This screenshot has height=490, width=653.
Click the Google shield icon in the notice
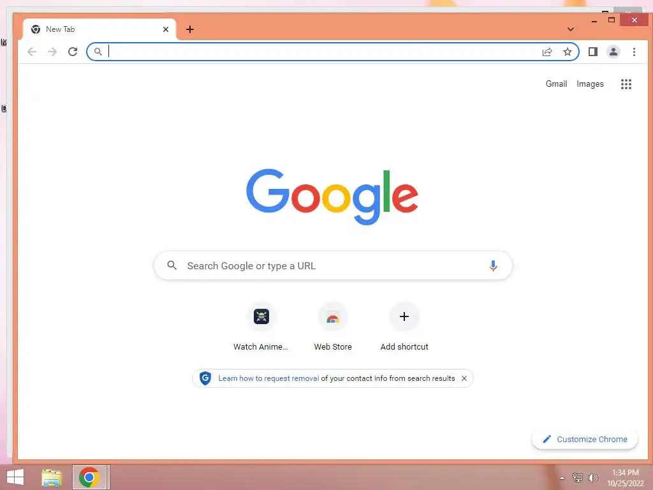click(x=205, y=378)
